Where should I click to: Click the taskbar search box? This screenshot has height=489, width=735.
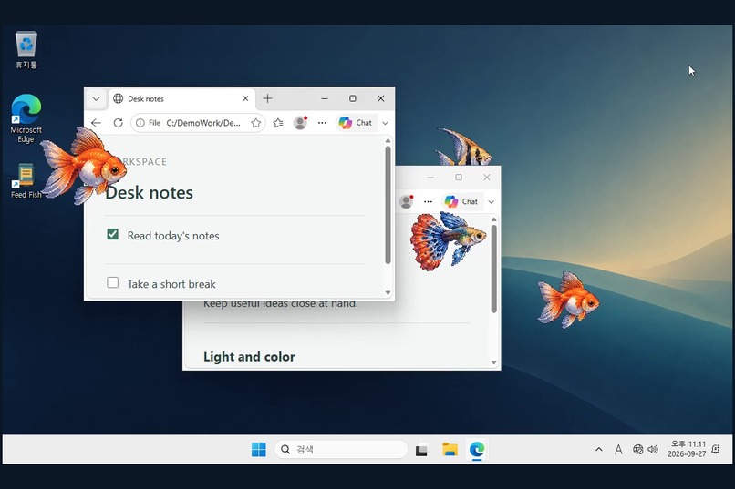(x=341, y=450)
